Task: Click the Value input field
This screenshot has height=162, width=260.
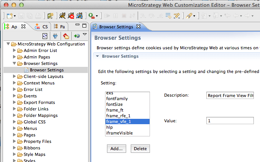Action: (230, 121)
